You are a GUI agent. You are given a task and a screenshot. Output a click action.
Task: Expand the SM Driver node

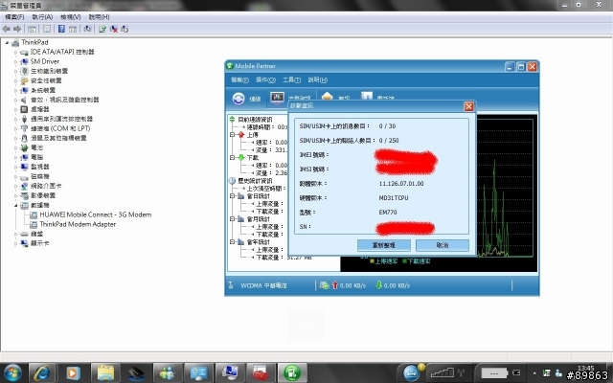(x=15, y=61)
